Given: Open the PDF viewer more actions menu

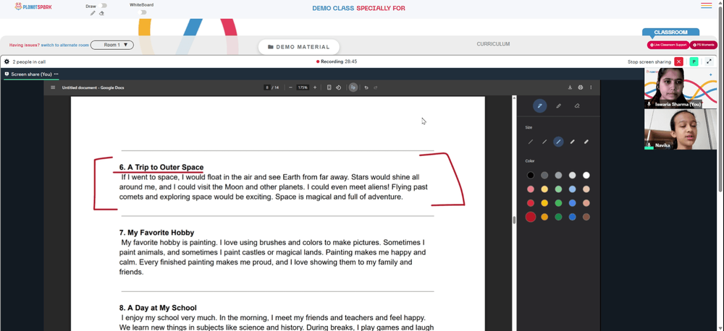Looking at the screenshot, I should [x=591, y=87].
